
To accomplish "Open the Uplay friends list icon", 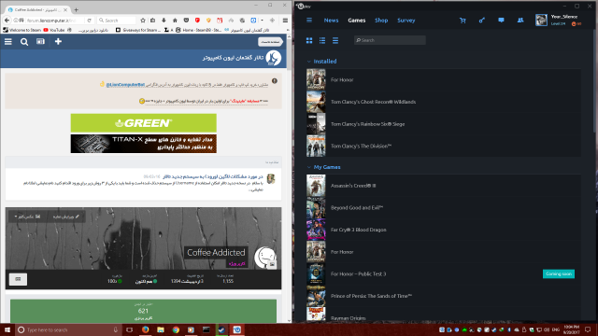I will point(520,21).
